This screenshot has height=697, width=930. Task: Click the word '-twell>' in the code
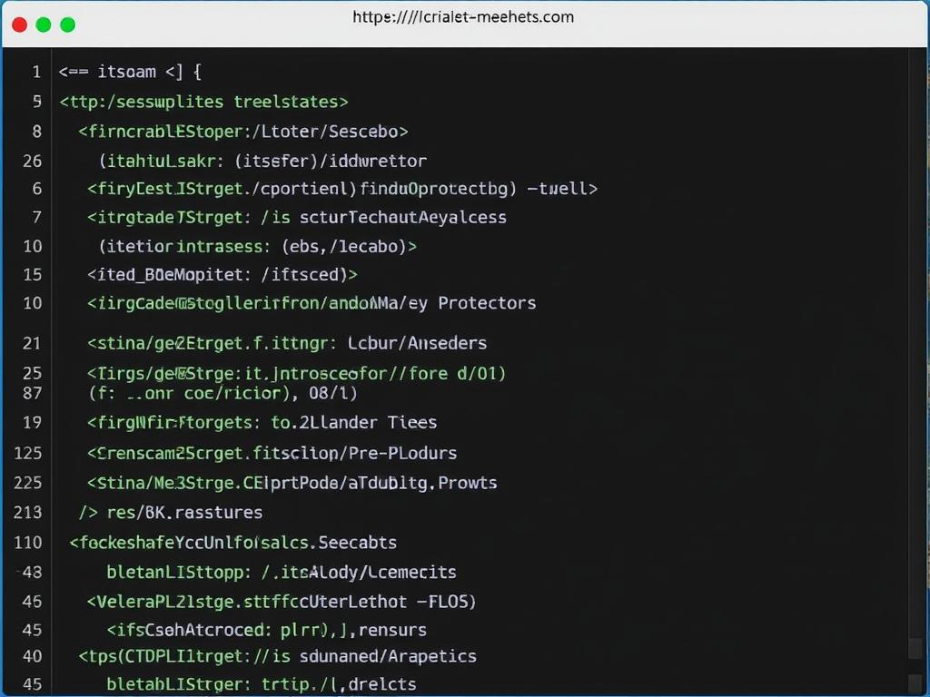(x=561, y=189)
